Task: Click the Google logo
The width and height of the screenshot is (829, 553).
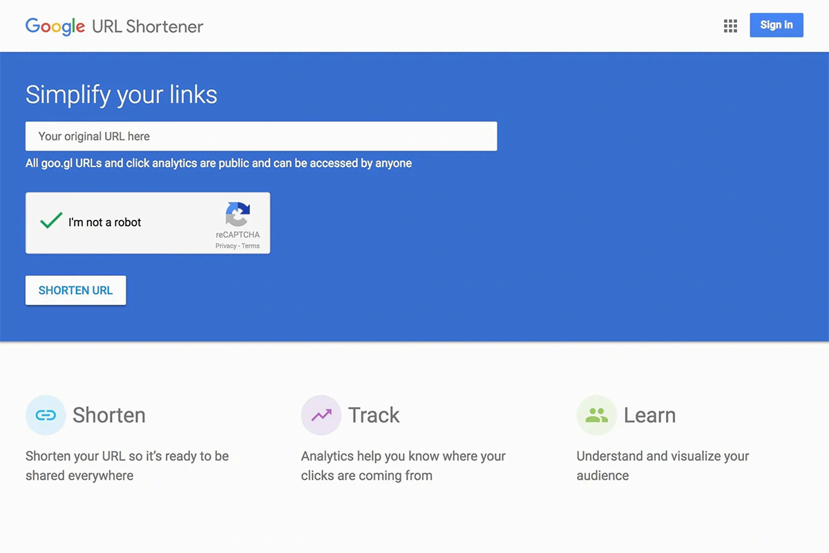Action: click(55, 27)
